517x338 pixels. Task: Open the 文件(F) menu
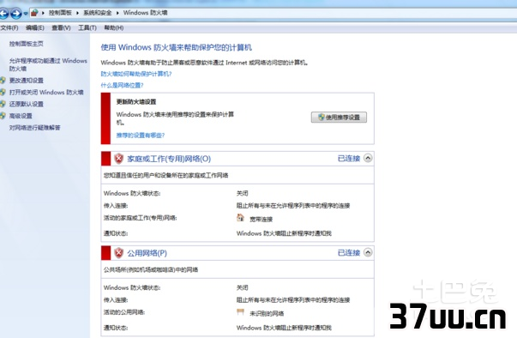click(9, 28)
